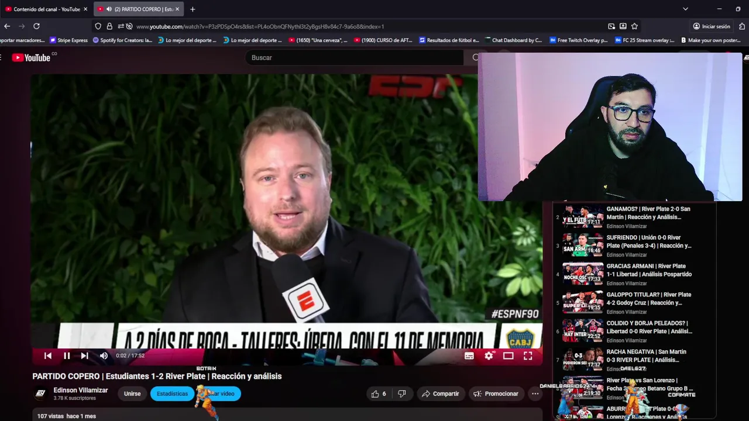Open Edinson Villamizar channel name link
Image resolution: width=749 pixels, height=421 pixels.
[x=81, y=390]
